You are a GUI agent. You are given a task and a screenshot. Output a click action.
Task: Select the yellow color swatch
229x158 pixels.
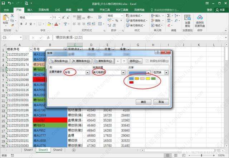point(147,78)
